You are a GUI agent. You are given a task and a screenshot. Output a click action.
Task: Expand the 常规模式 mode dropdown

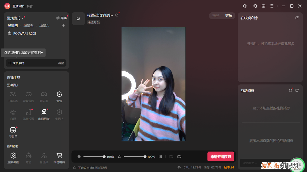pos(15,18)
